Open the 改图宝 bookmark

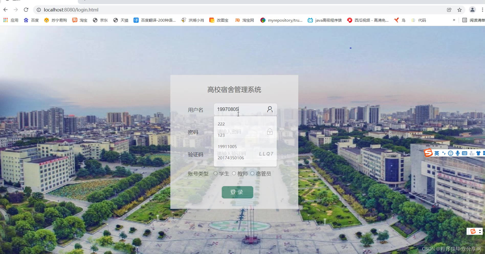click(219, 20)
